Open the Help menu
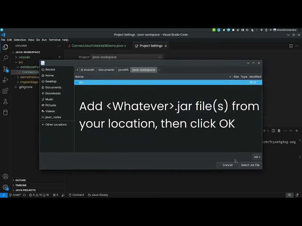Viewport: 302px width, 226px height. 65,40
